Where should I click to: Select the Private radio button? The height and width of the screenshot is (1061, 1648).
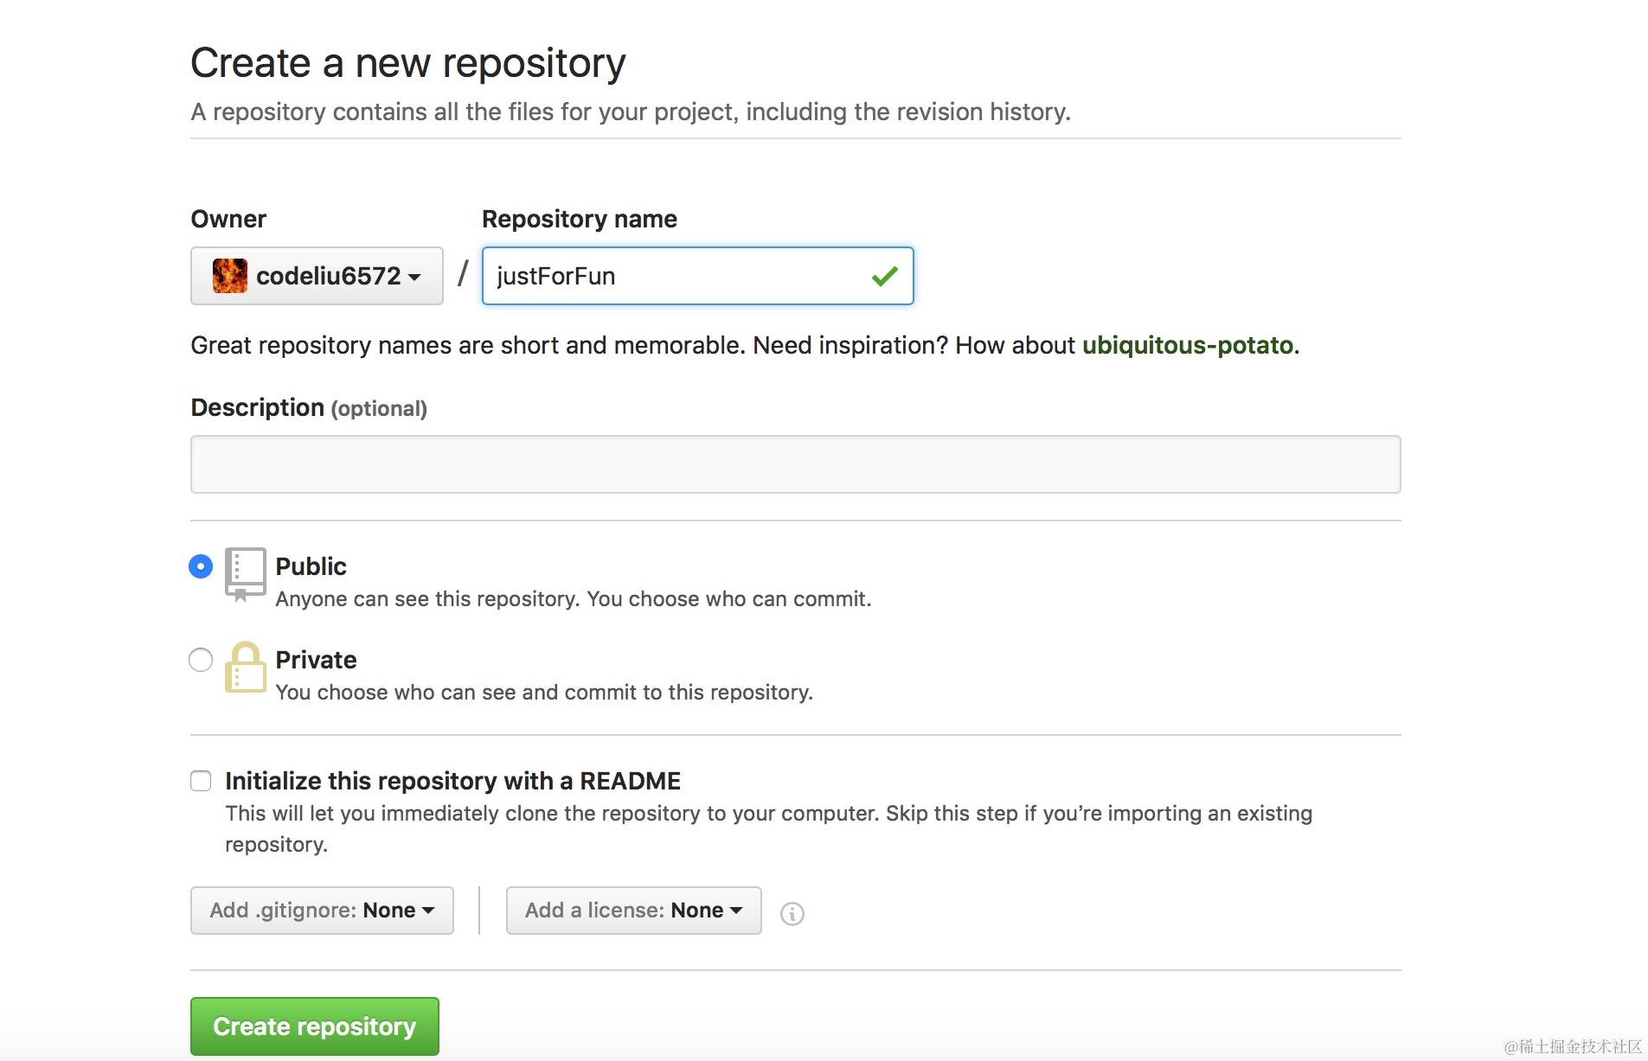[x=201, y=660]
